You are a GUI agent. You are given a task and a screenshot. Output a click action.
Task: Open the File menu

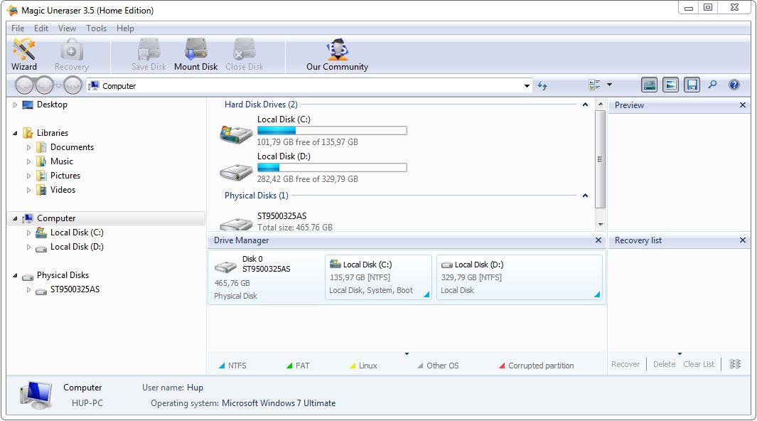click(x=18, y=28)
